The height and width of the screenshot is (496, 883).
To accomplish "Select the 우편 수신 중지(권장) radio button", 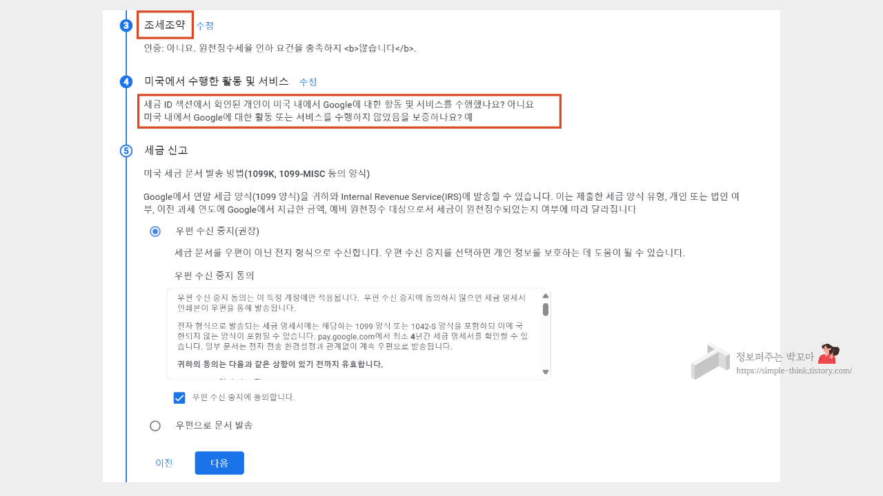I will click(x=155, y=231).
